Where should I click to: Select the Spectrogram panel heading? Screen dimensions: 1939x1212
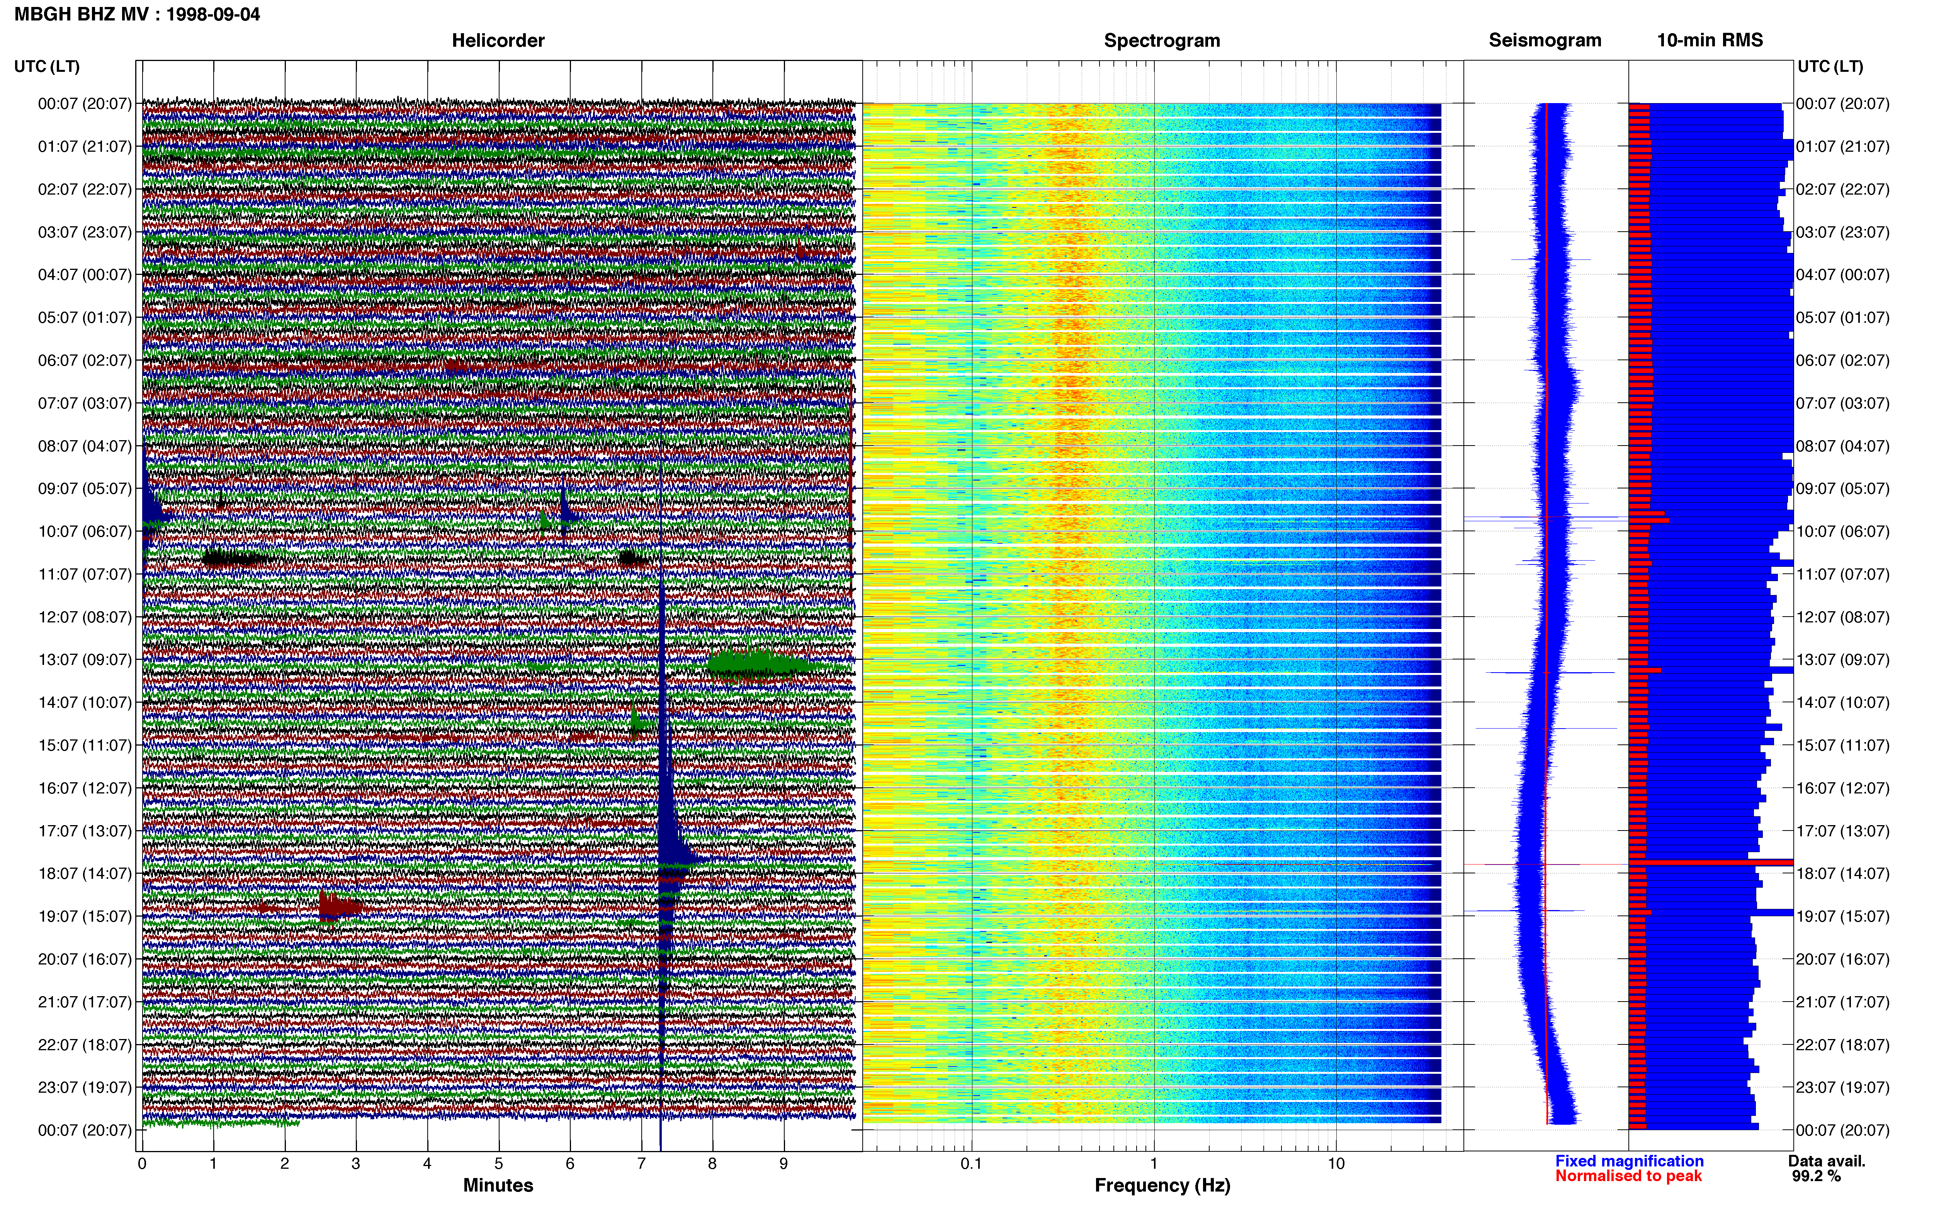pyautogui.click(x=1162, y=40)
